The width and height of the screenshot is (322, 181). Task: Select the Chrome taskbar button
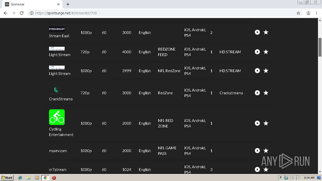pyautogui.click(x=46, y=178)
